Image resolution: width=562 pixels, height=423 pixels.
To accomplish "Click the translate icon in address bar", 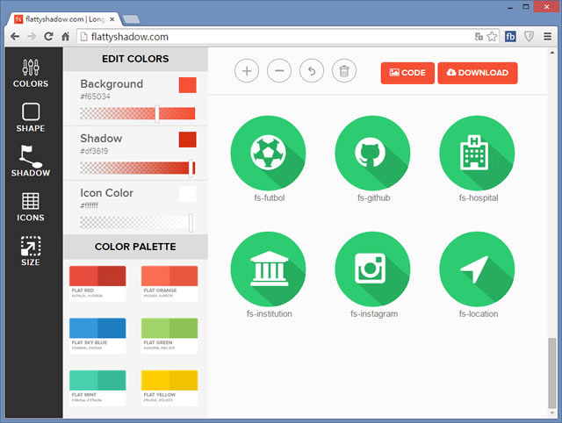I will click(479, 37).
